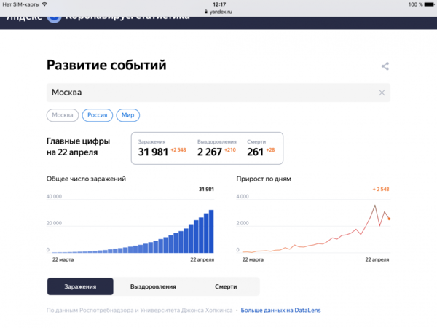Click the Смерти 261 statistic

click(x=260, y=148)
